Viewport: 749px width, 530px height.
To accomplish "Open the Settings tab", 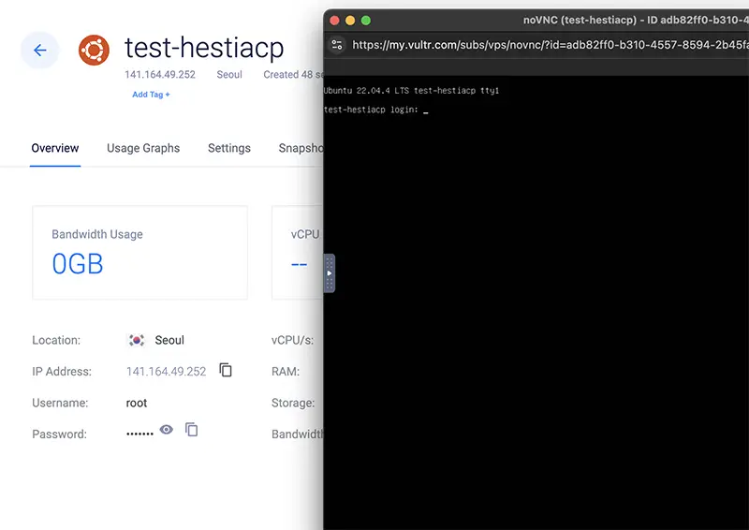I will pos(229,148).
